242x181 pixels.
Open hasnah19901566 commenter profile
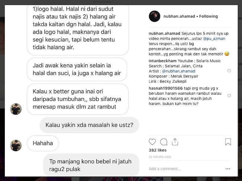tap(166, 88)
